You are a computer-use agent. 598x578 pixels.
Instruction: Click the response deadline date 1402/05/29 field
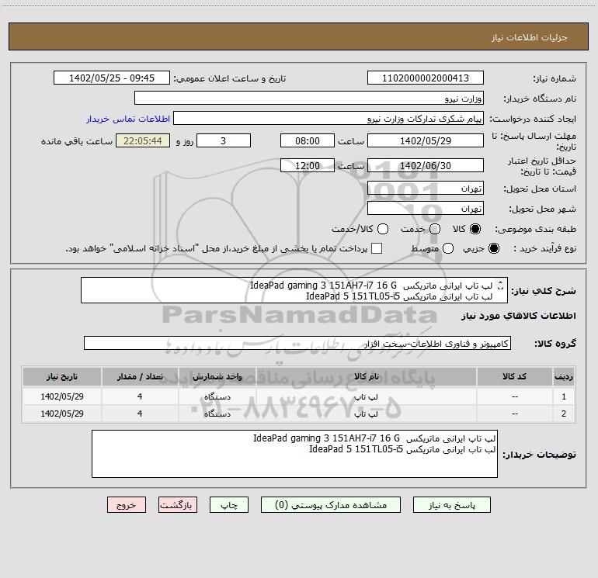426,141
